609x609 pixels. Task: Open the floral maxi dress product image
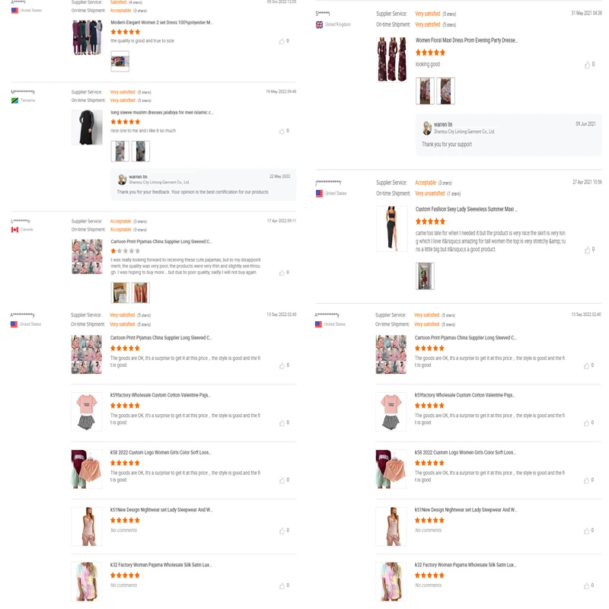coord(392,59)
